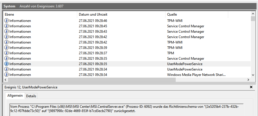Click the horizontal scrollbar right arrow
Screen dimensions: 258x116
(248, 80)
